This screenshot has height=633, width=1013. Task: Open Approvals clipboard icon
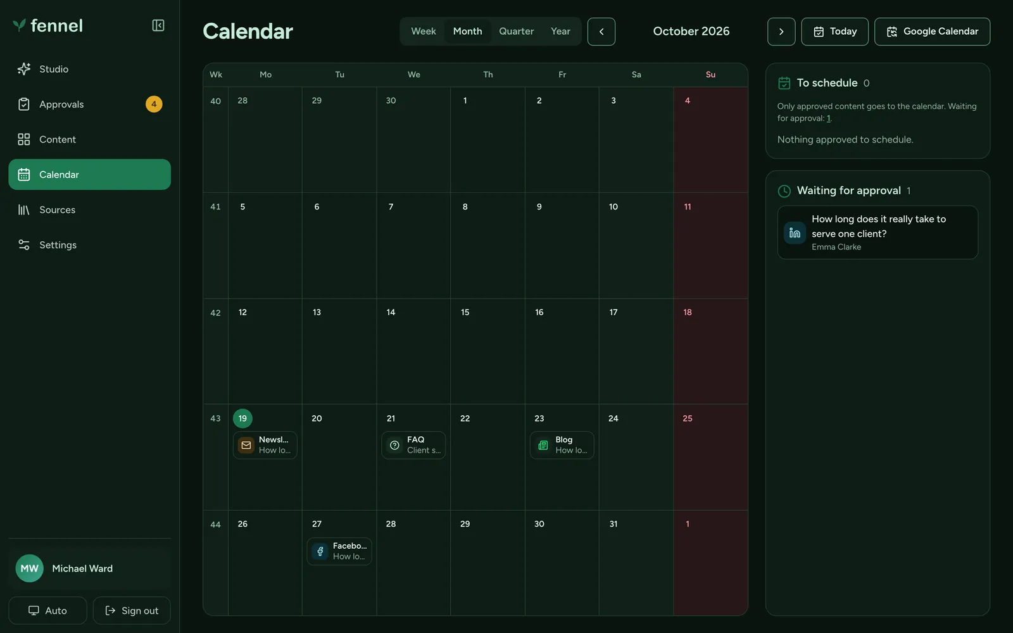[x=24, y=104]
